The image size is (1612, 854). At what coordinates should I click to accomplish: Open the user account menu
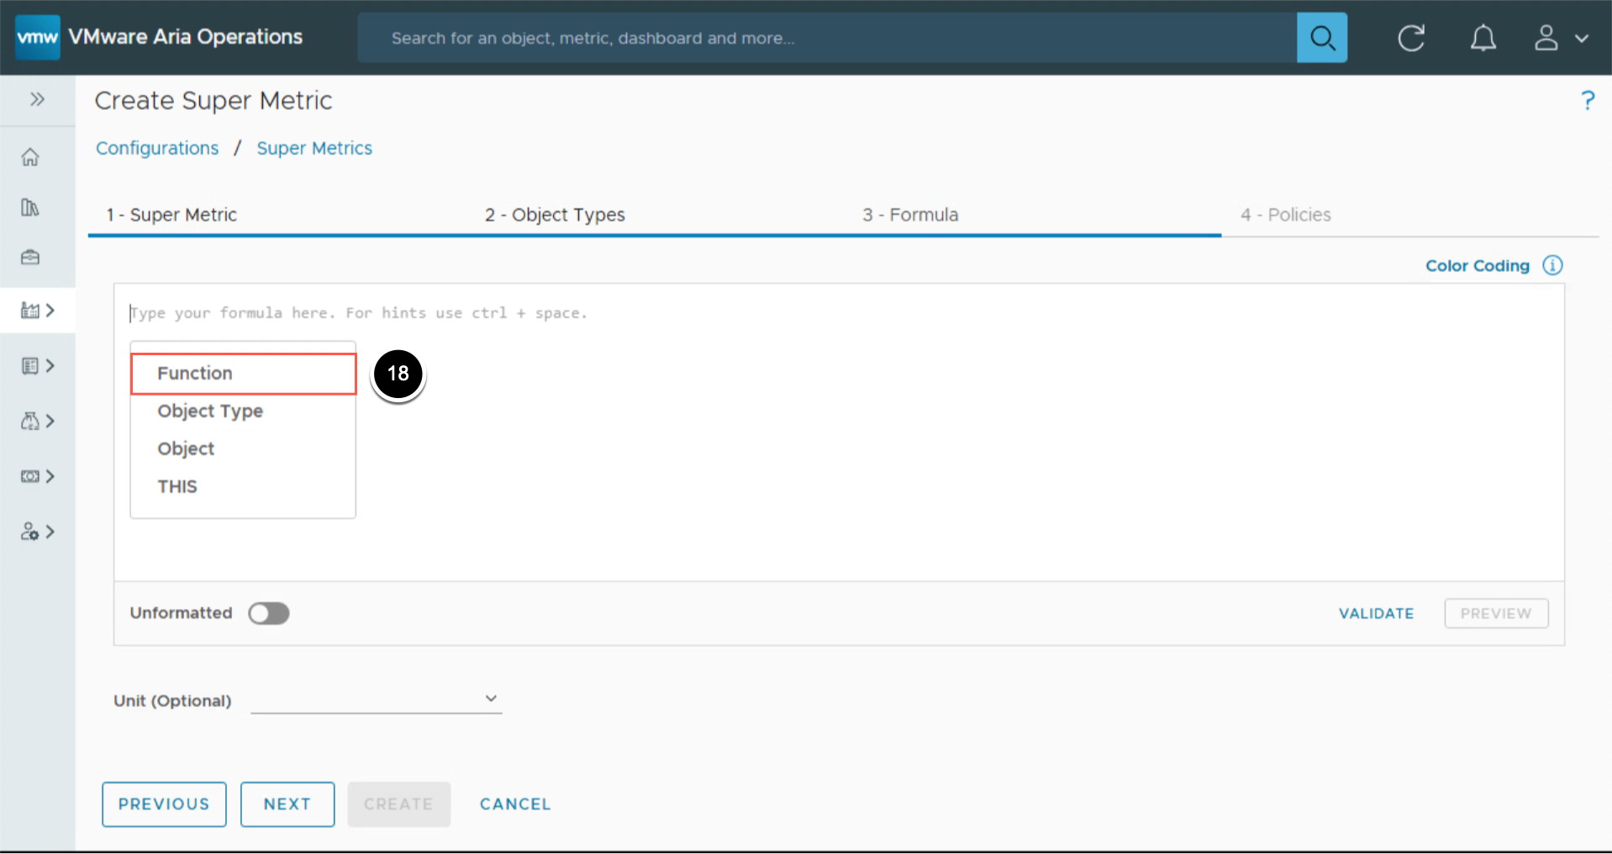pyautogui.click(x=1560, y=38)
